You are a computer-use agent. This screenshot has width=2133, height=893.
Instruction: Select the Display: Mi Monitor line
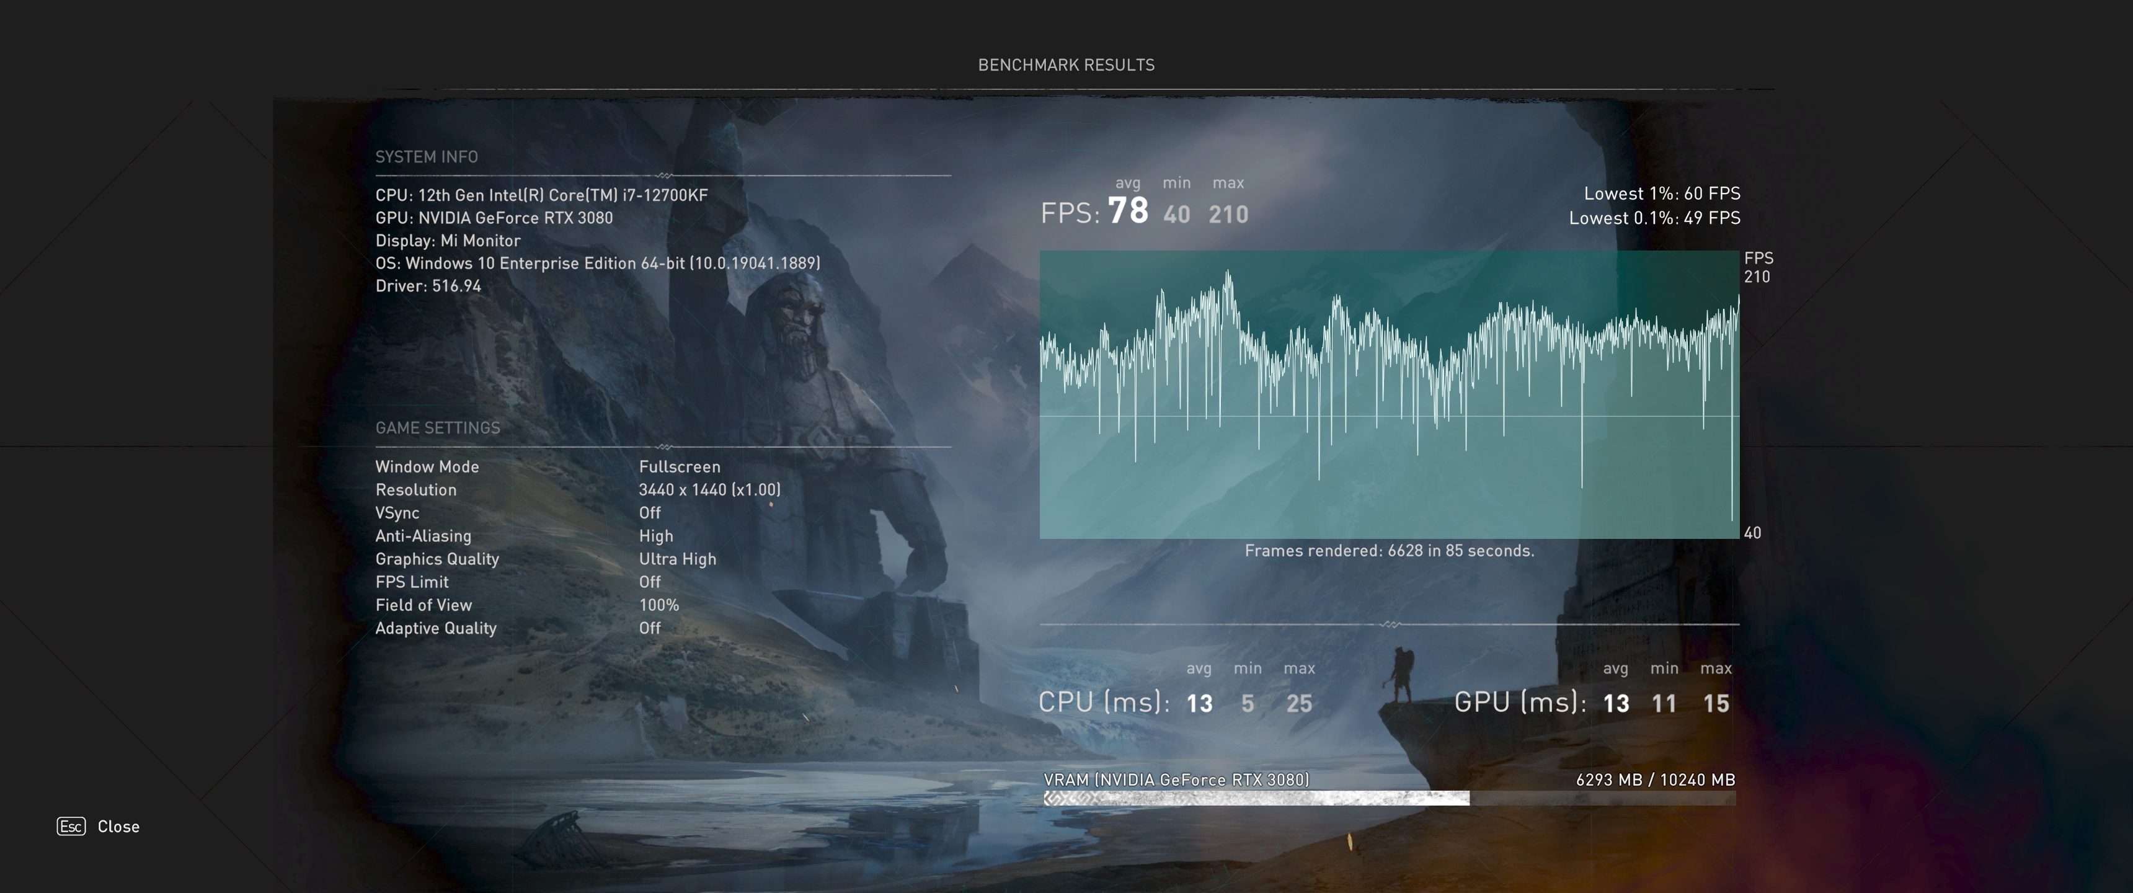[x=448, y=240]
